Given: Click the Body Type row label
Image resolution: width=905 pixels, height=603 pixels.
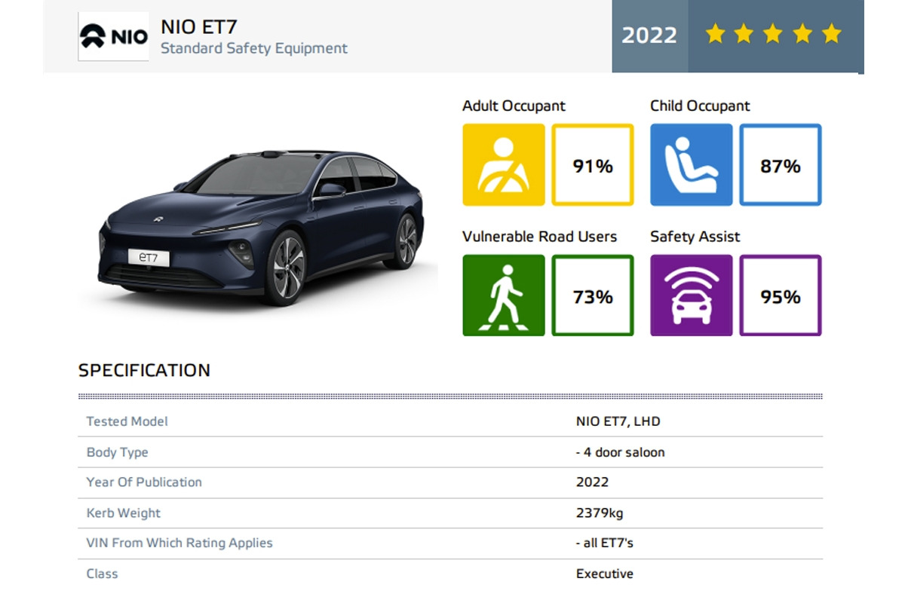Looking at the screenshot, I should [117, 452].
